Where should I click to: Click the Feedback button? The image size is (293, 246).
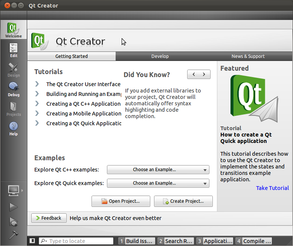49,218
